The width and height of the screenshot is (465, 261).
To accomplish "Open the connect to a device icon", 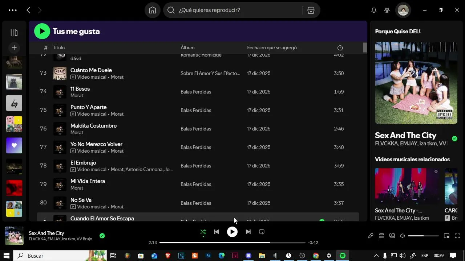I will pos(392,236).
